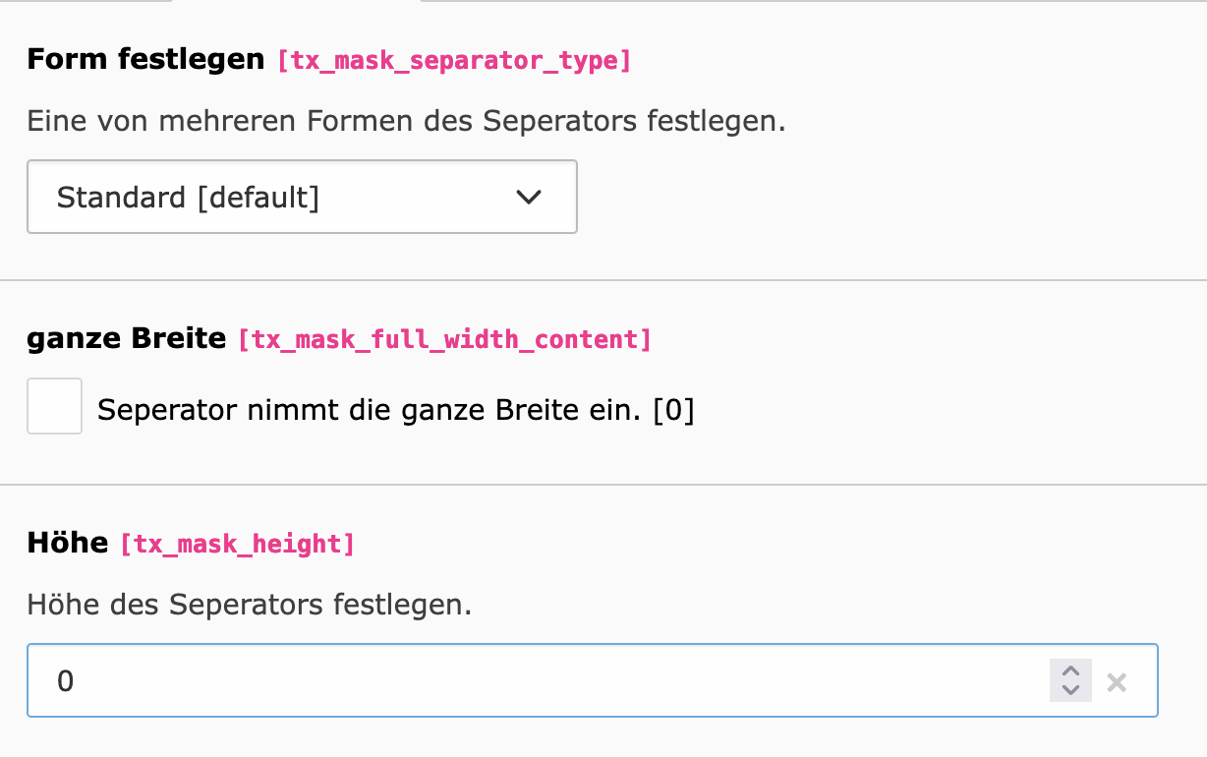Click the value 0 in the Höhe field
The image size is (1207, 757).
click(x=66, y=681)
